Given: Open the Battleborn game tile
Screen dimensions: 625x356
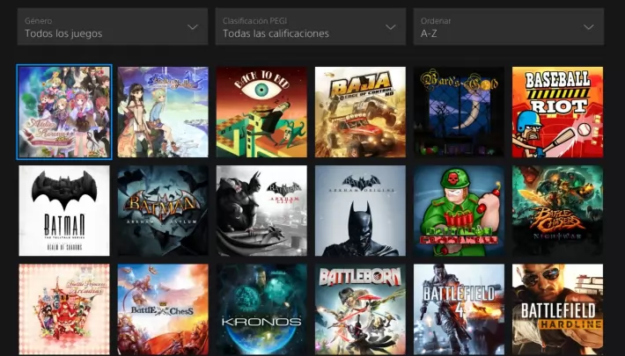Looking at the screenshot, I should [360, 309].
